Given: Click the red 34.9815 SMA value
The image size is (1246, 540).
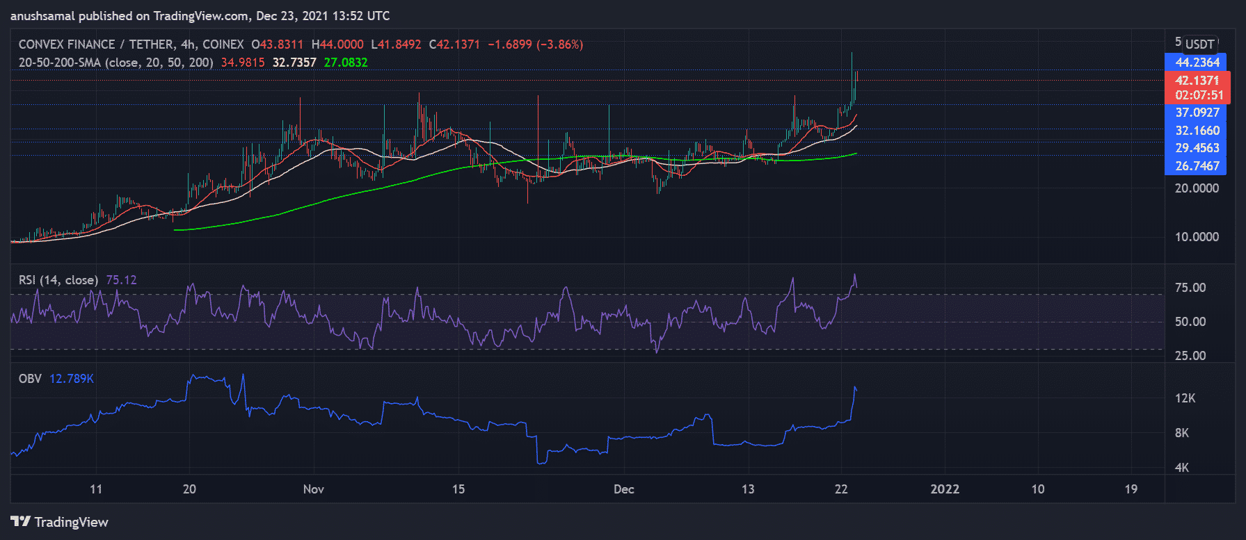Looking at the screenshot, I should 243,63.
